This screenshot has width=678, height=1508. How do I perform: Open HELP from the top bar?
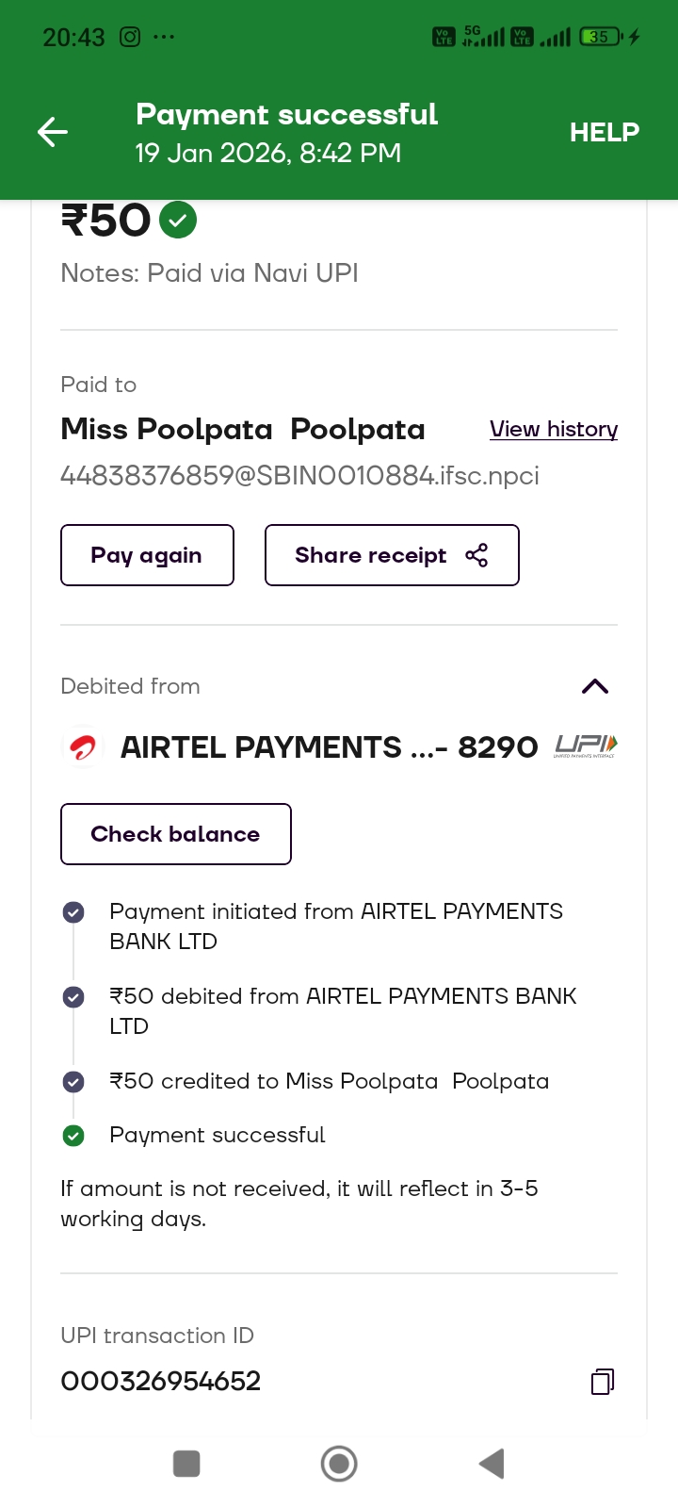[604, 133]
